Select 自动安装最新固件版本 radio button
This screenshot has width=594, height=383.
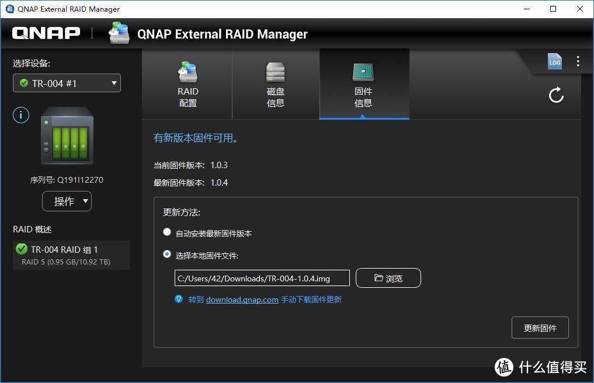[x=167, y=232]
